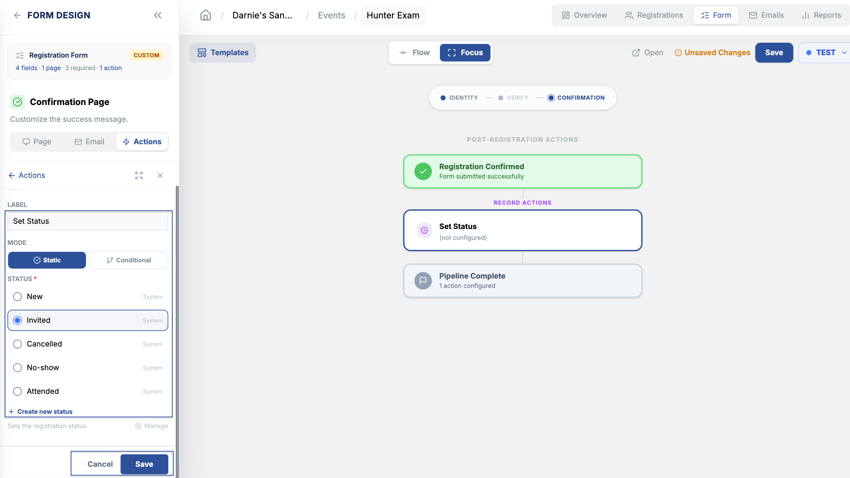Save the form from the top toolbar

coord(774,52)
